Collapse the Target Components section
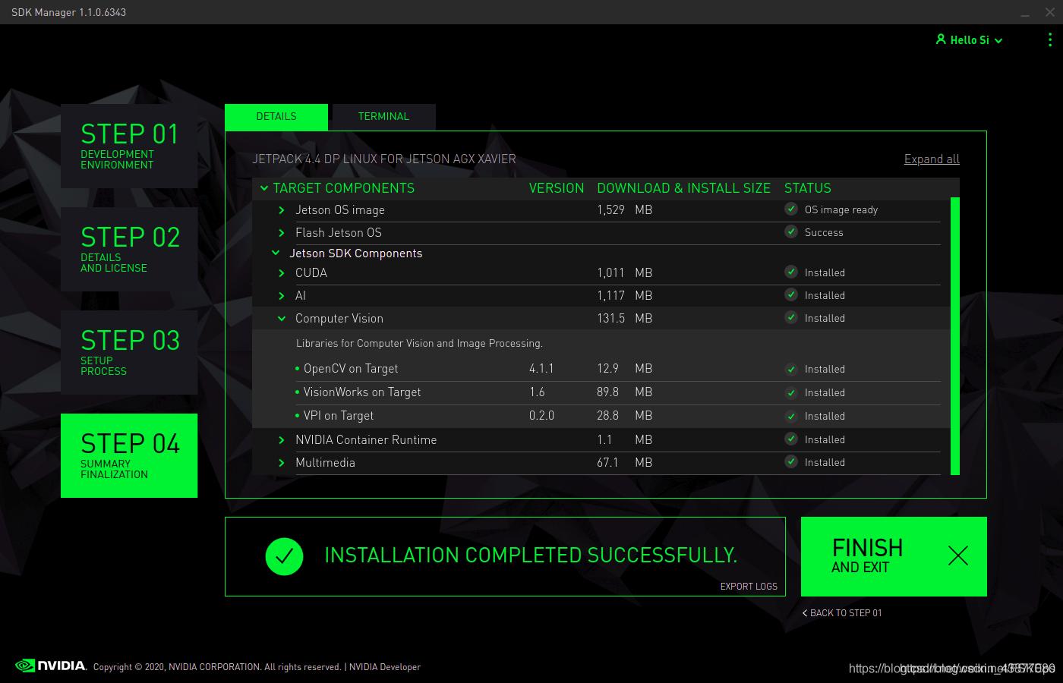Viewport: 1063px width, 683px height. click(264, 188)
